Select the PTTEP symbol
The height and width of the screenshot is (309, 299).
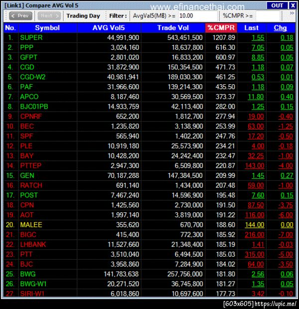[x=30, y=166]
